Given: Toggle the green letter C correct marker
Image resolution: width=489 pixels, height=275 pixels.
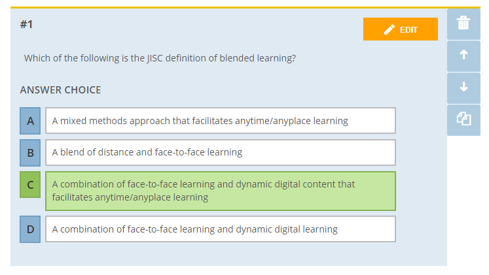Looking at the screenshot, I should pyautogui.click(x=30, y=184).
